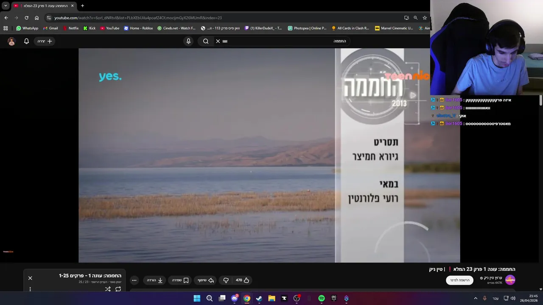Open the browser home page
The height and width of the screenshot is (305, 543).
[x=36, y=18]
